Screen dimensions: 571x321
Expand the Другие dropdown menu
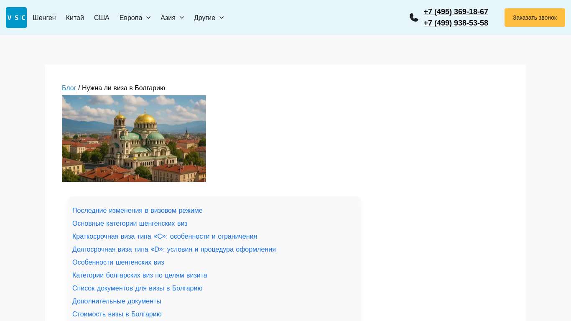(209, 18)
